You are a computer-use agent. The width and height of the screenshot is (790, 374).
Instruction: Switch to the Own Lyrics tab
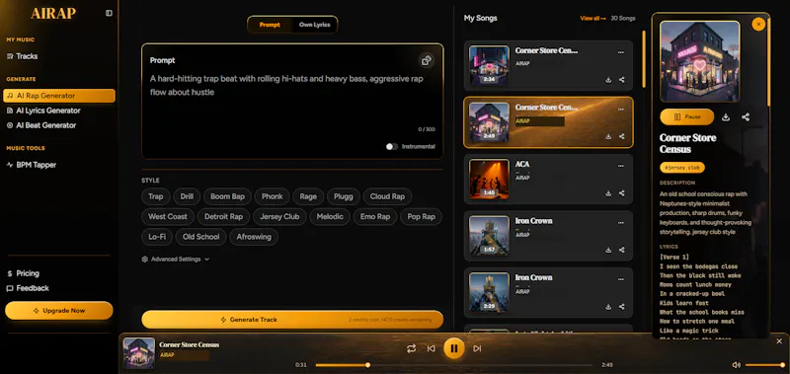pyautogui.click(x=314, y=25)
